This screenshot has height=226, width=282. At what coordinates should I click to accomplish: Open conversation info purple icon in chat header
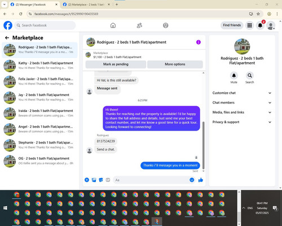coord(199,42)
